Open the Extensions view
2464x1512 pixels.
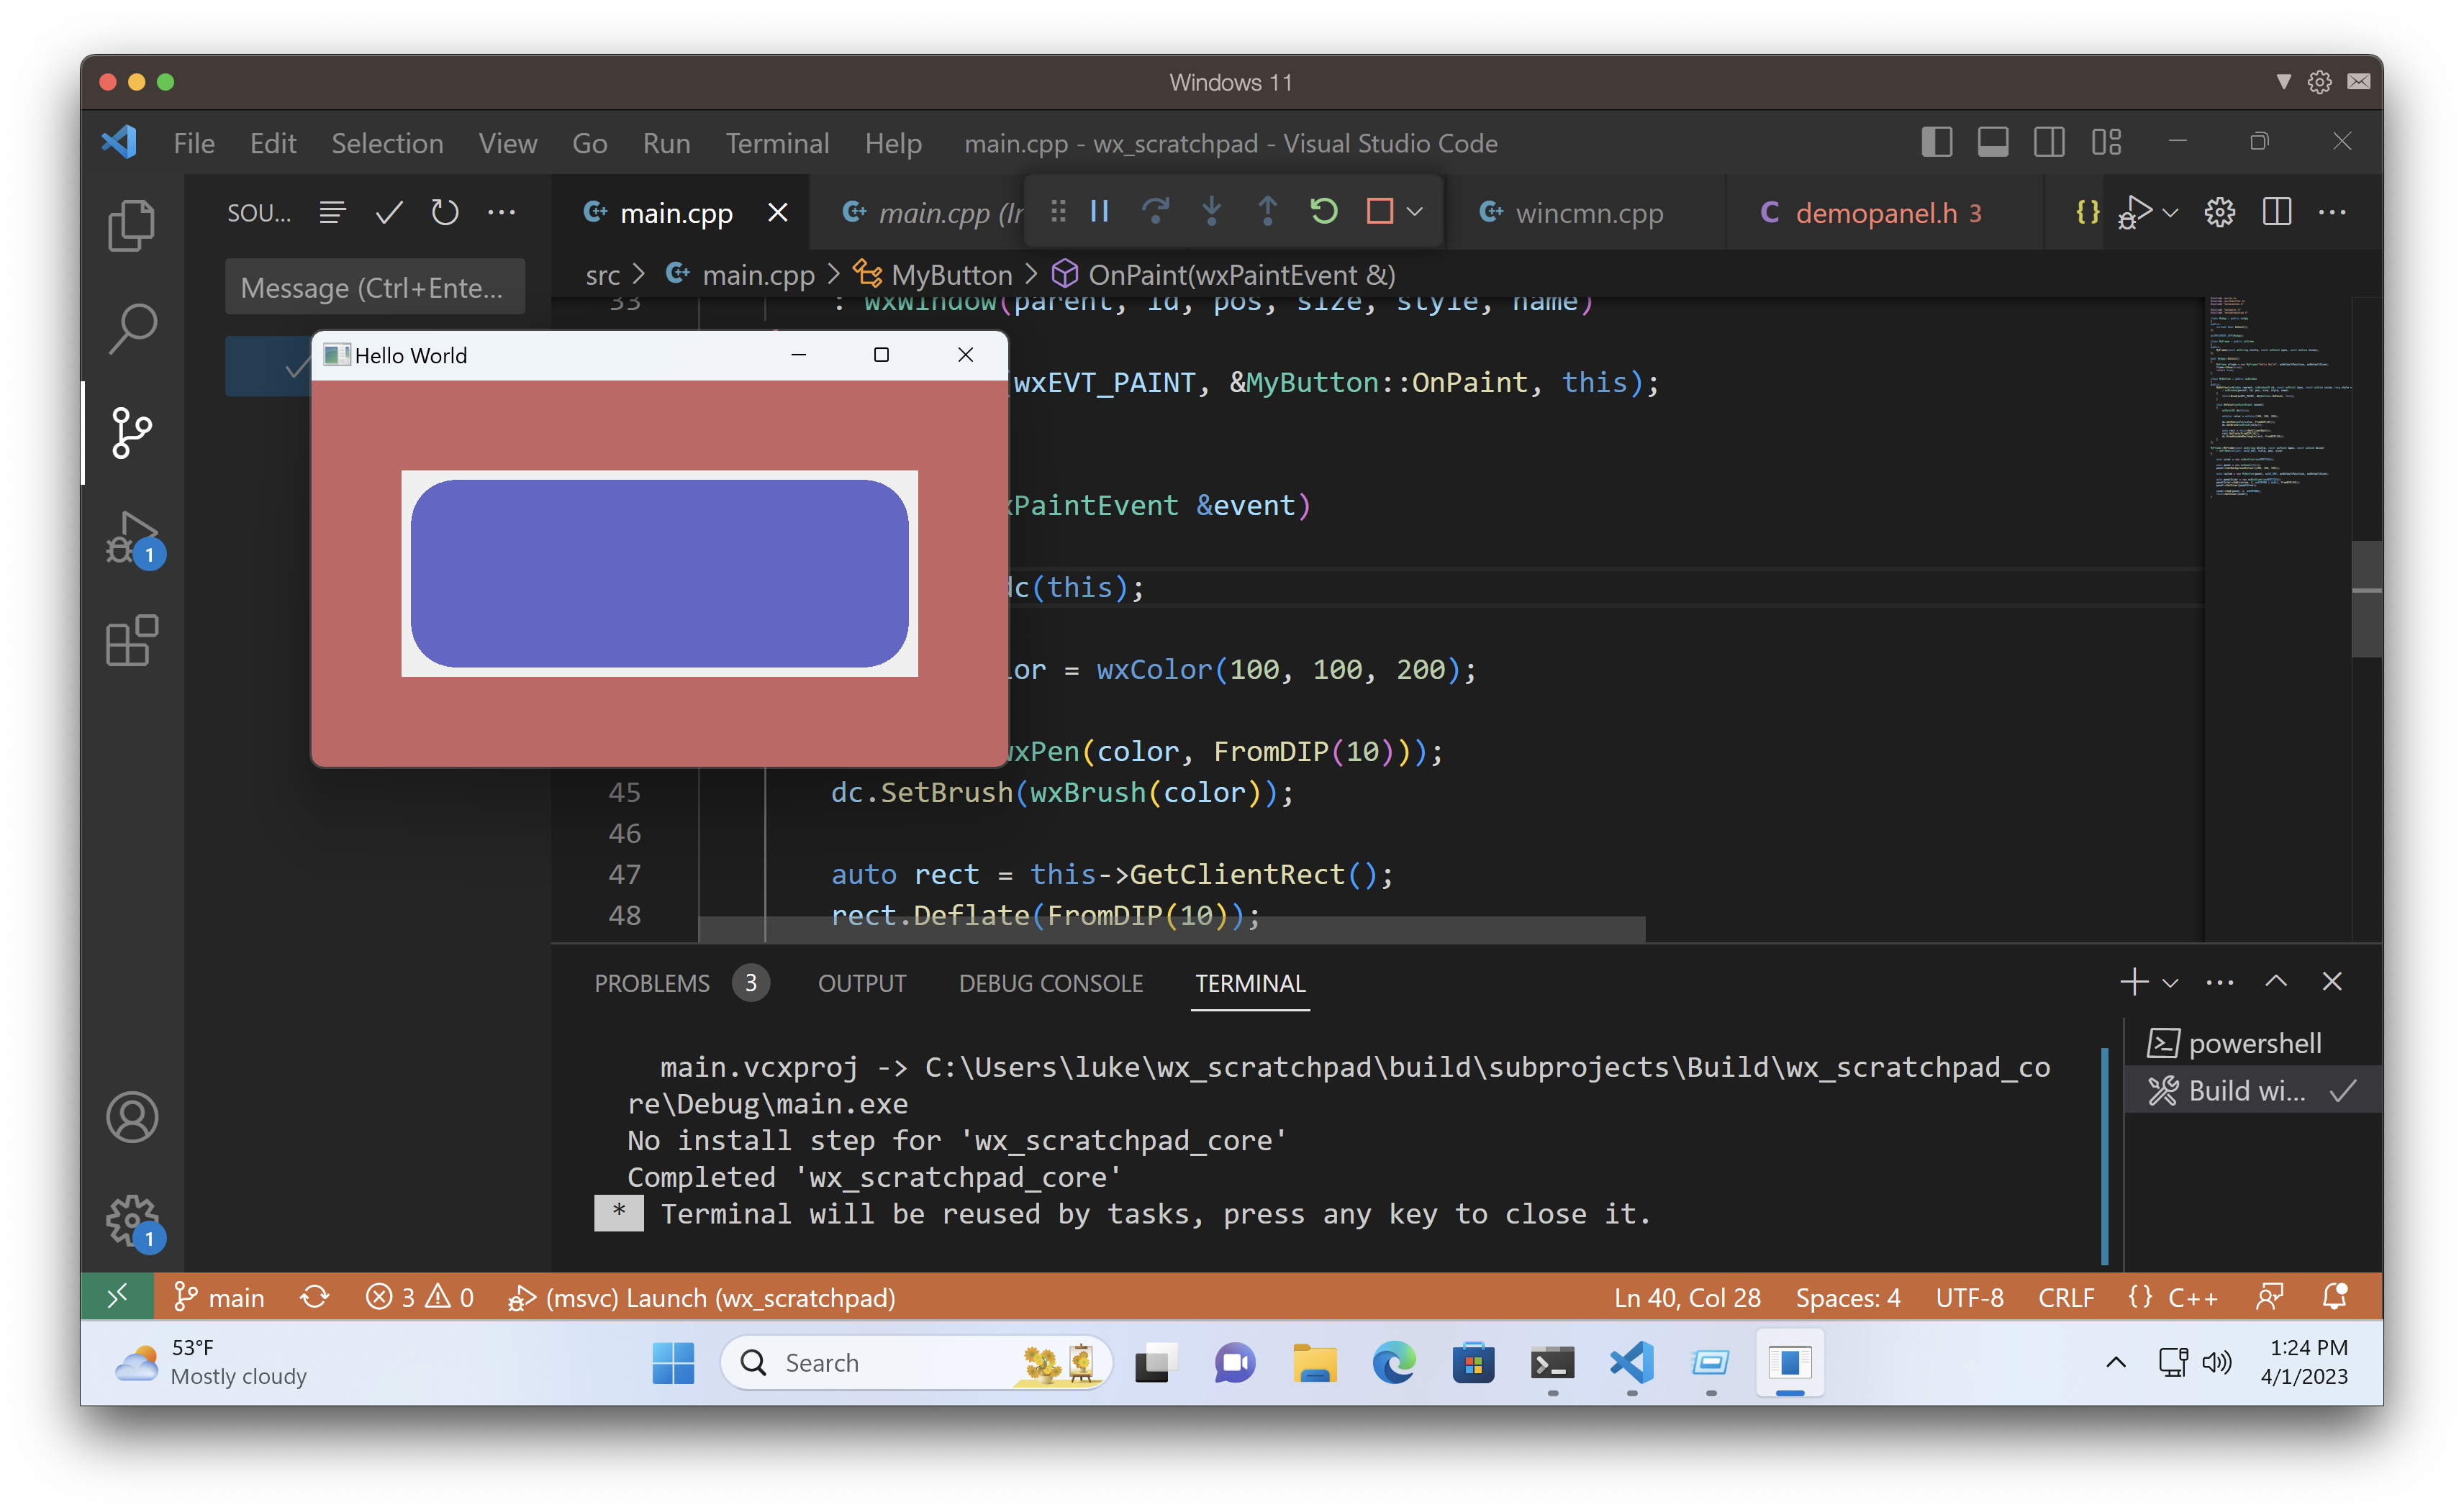[x=131, y=641]
